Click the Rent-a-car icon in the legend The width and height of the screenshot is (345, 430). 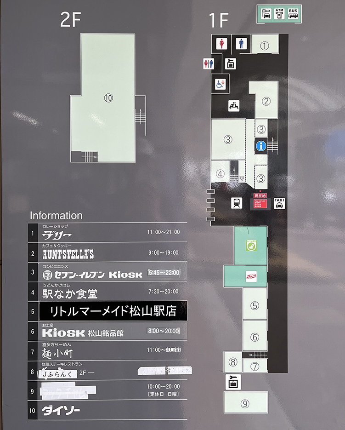pos(266,14)
